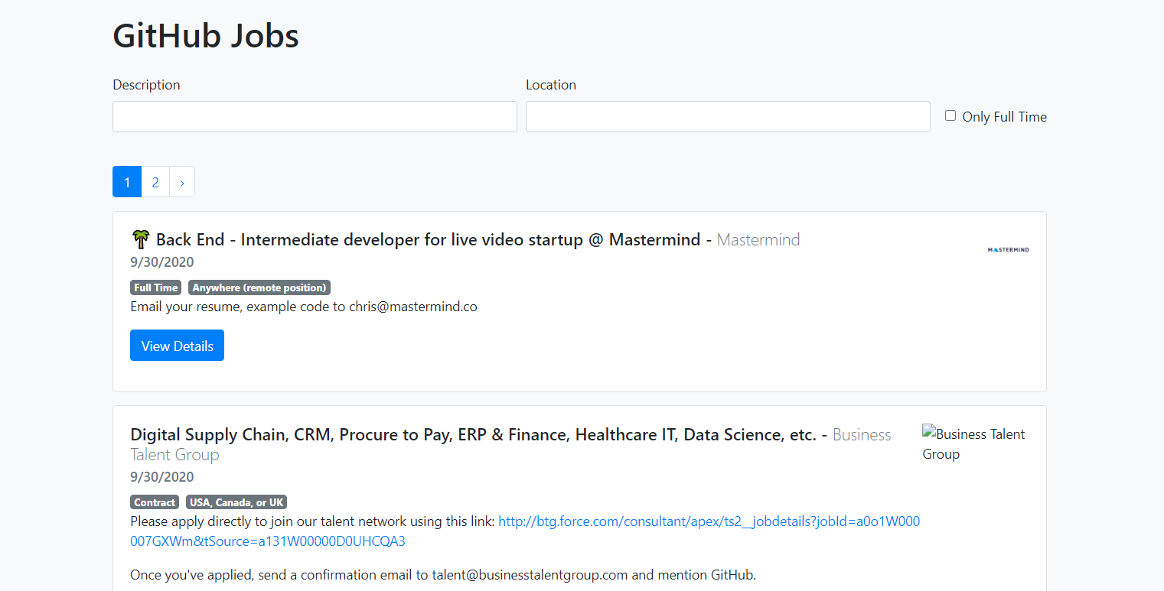Open the btg.force.com application link
The height and width of the screenshot is (591, 1164).
[525, 531]
